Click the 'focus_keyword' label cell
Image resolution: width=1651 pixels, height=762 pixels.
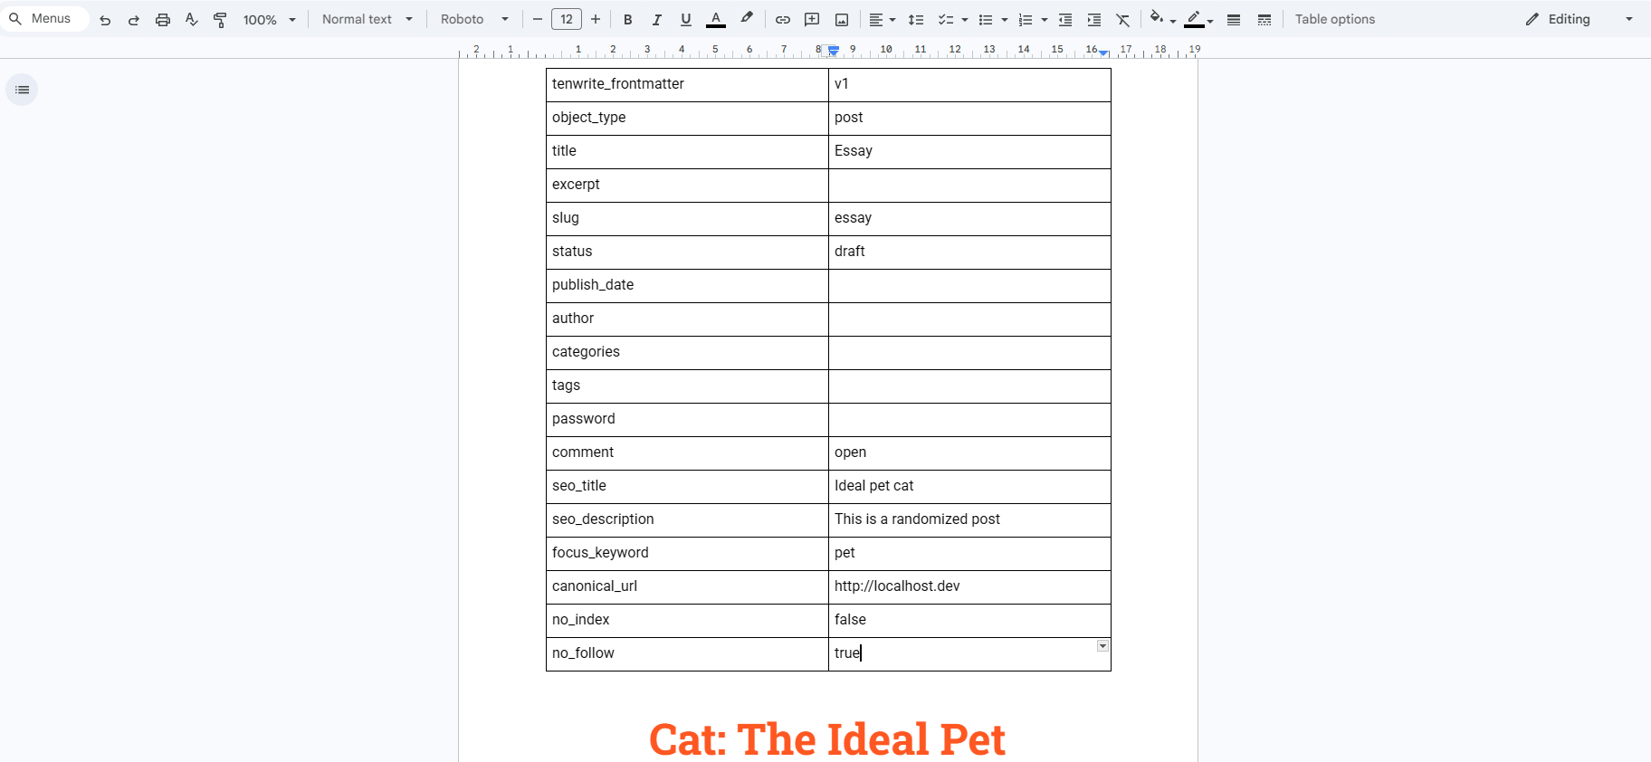(x=687, y=553)
